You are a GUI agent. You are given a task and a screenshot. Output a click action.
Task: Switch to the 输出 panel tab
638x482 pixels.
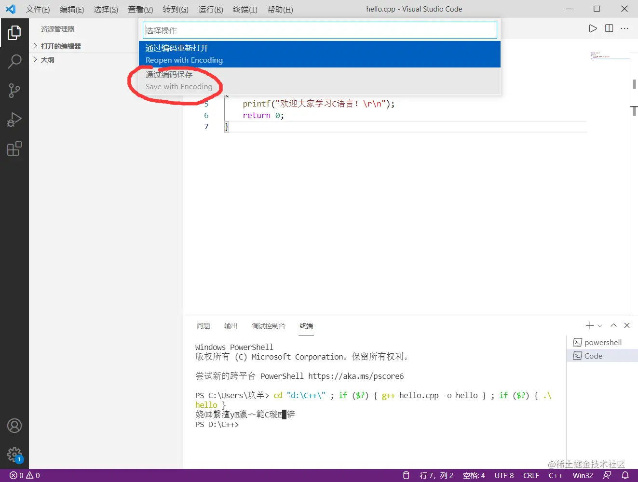pyautogui.click(x=231, y=326)
